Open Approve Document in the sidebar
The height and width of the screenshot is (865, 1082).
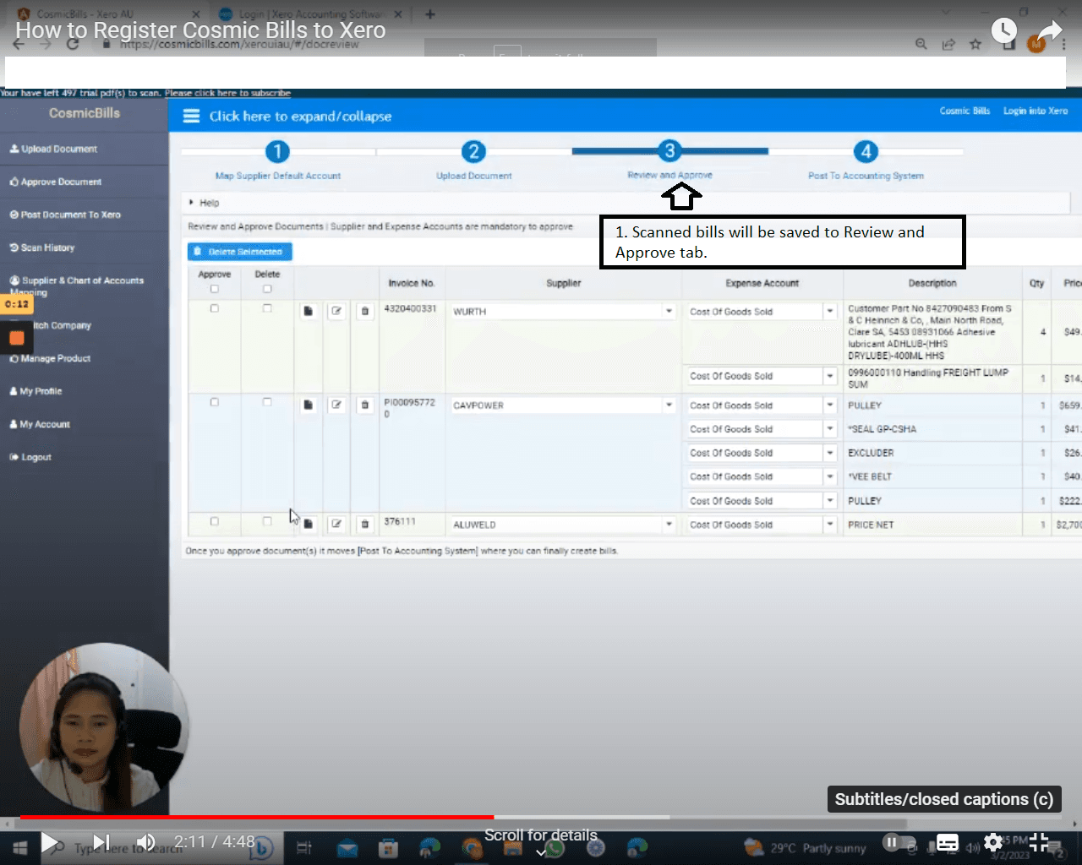55,182
